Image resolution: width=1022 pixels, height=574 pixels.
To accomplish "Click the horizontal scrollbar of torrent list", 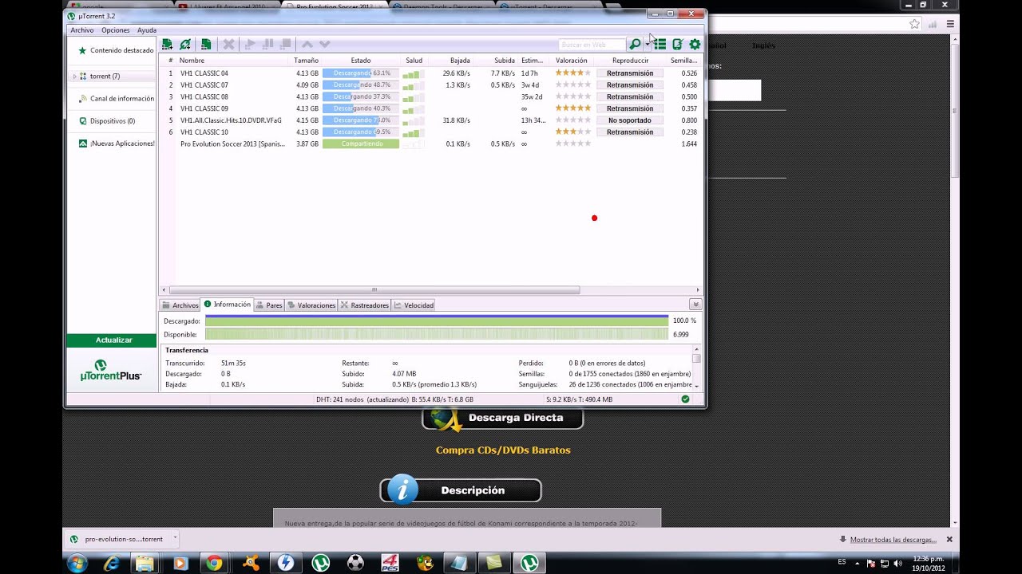I will 374,290.
